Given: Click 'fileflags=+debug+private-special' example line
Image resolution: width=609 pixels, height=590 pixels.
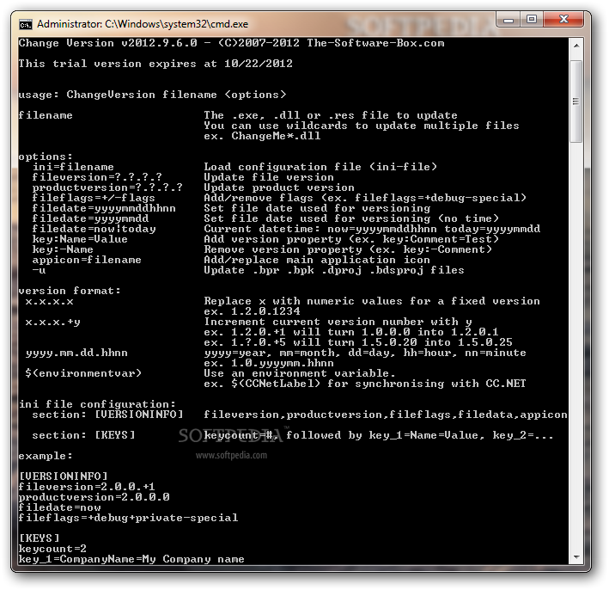Looking at the screenshot, I should click(128, 518).
